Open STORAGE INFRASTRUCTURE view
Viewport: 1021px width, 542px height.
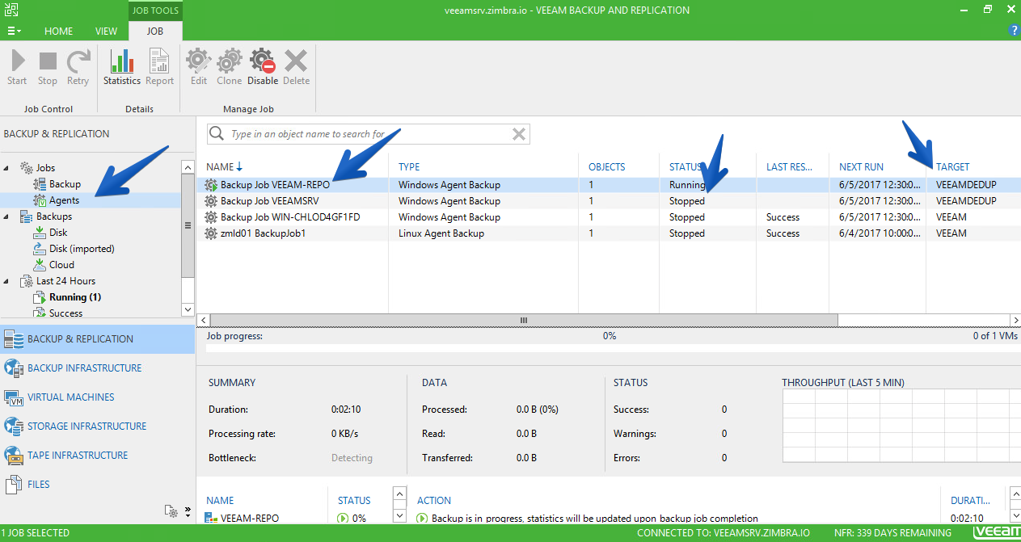click(86, 426)
